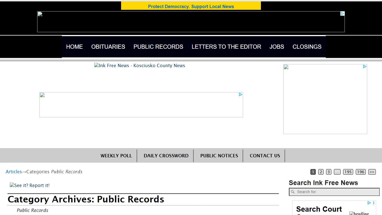Go to page 195 via pagination

coord(348,172)
